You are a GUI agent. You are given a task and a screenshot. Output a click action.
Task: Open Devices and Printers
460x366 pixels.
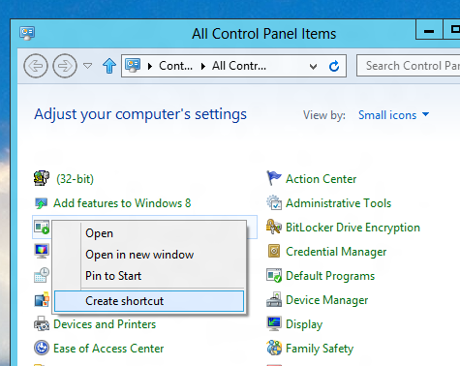105,324
